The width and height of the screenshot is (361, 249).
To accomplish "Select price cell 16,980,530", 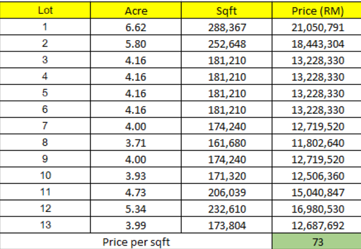I will coord(317,209).
